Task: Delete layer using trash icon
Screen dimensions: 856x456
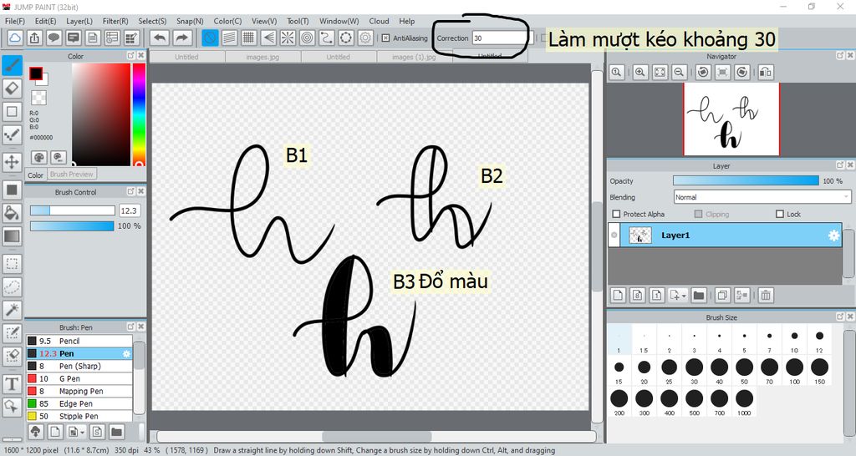Action: click(766, 295)
